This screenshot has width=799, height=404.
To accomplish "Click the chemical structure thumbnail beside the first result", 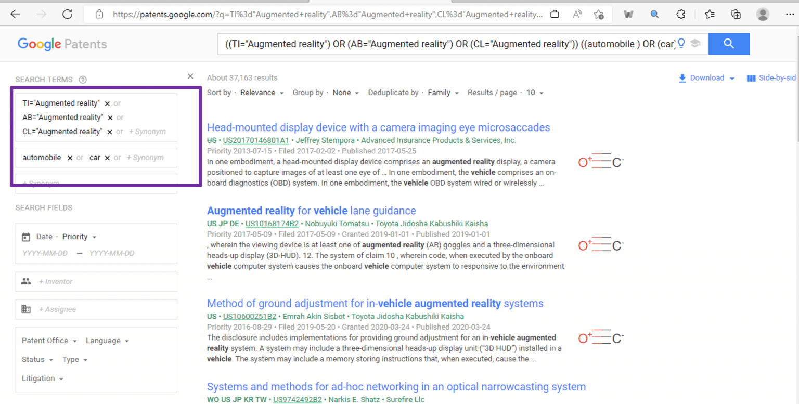I will (x=601, y=162).
